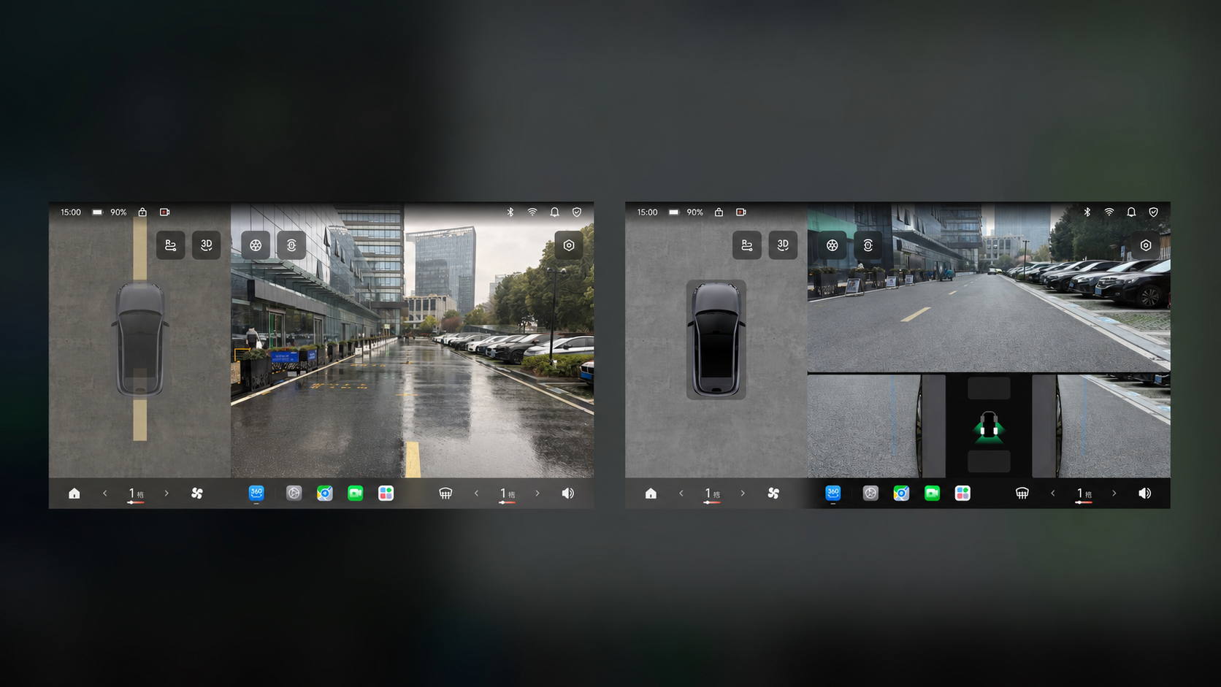
Task: Launch the gray compass app on right screen
Action: pos(870,494)
